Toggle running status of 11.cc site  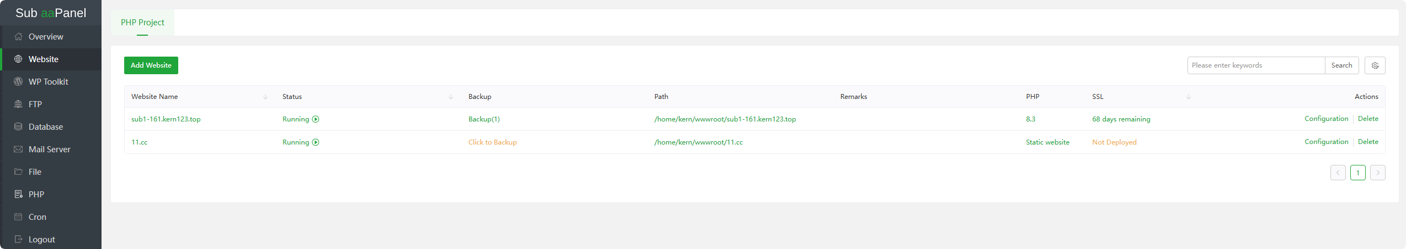[316, 142]
